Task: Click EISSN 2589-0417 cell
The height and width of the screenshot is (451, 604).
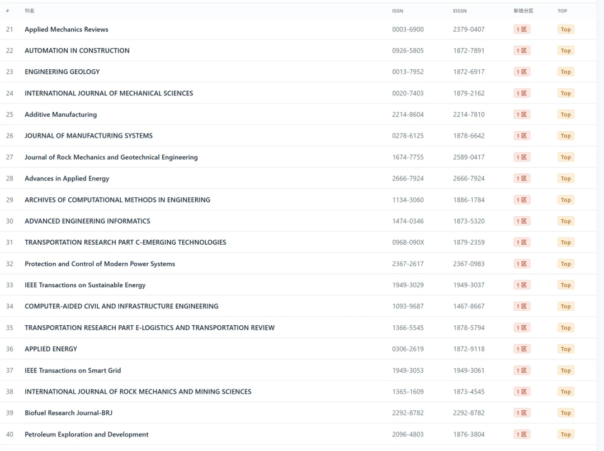Action: point(469,157)
